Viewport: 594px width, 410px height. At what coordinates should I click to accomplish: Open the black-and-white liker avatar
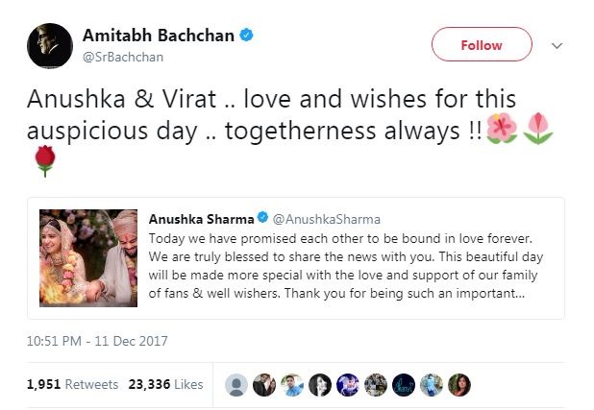click(320, 384)
